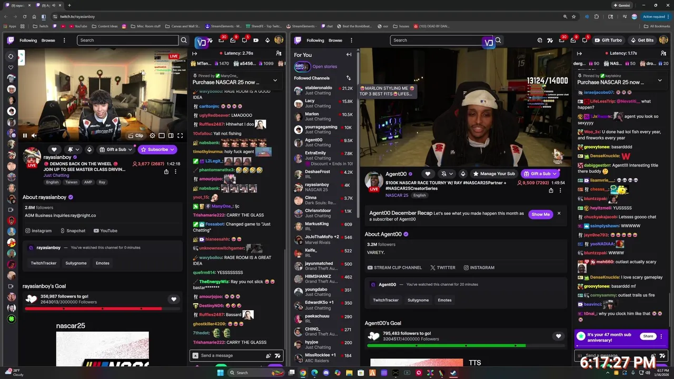Open rayasianboy instagram link
674x379 pixels.
pos(38,231)
